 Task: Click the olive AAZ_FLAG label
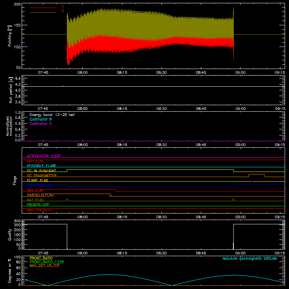tap(35, 200)
